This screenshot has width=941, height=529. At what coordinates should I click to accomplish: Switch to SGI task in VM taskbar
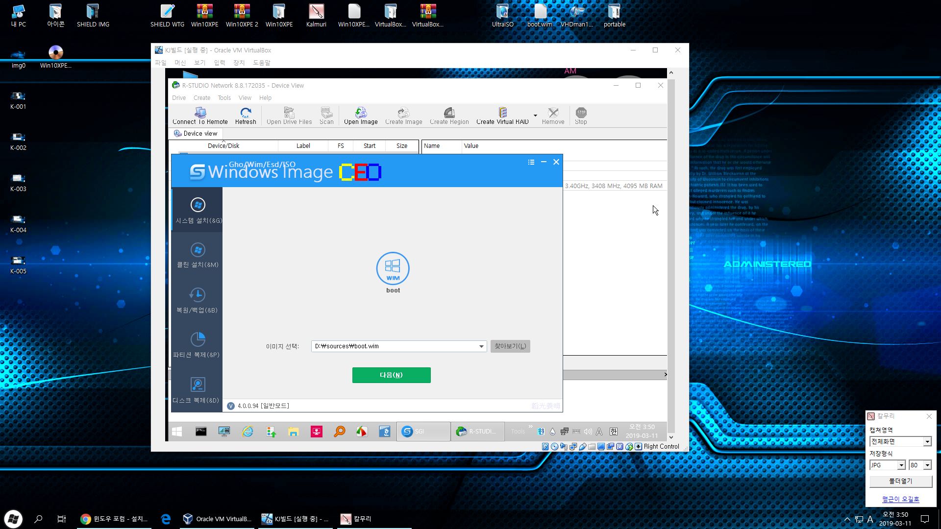pyautogui.click(x=423, y=432)
